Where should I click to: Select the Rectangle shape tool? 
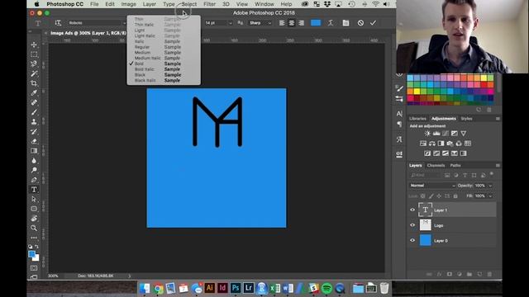pyautogui.click(x=34, y=209)
